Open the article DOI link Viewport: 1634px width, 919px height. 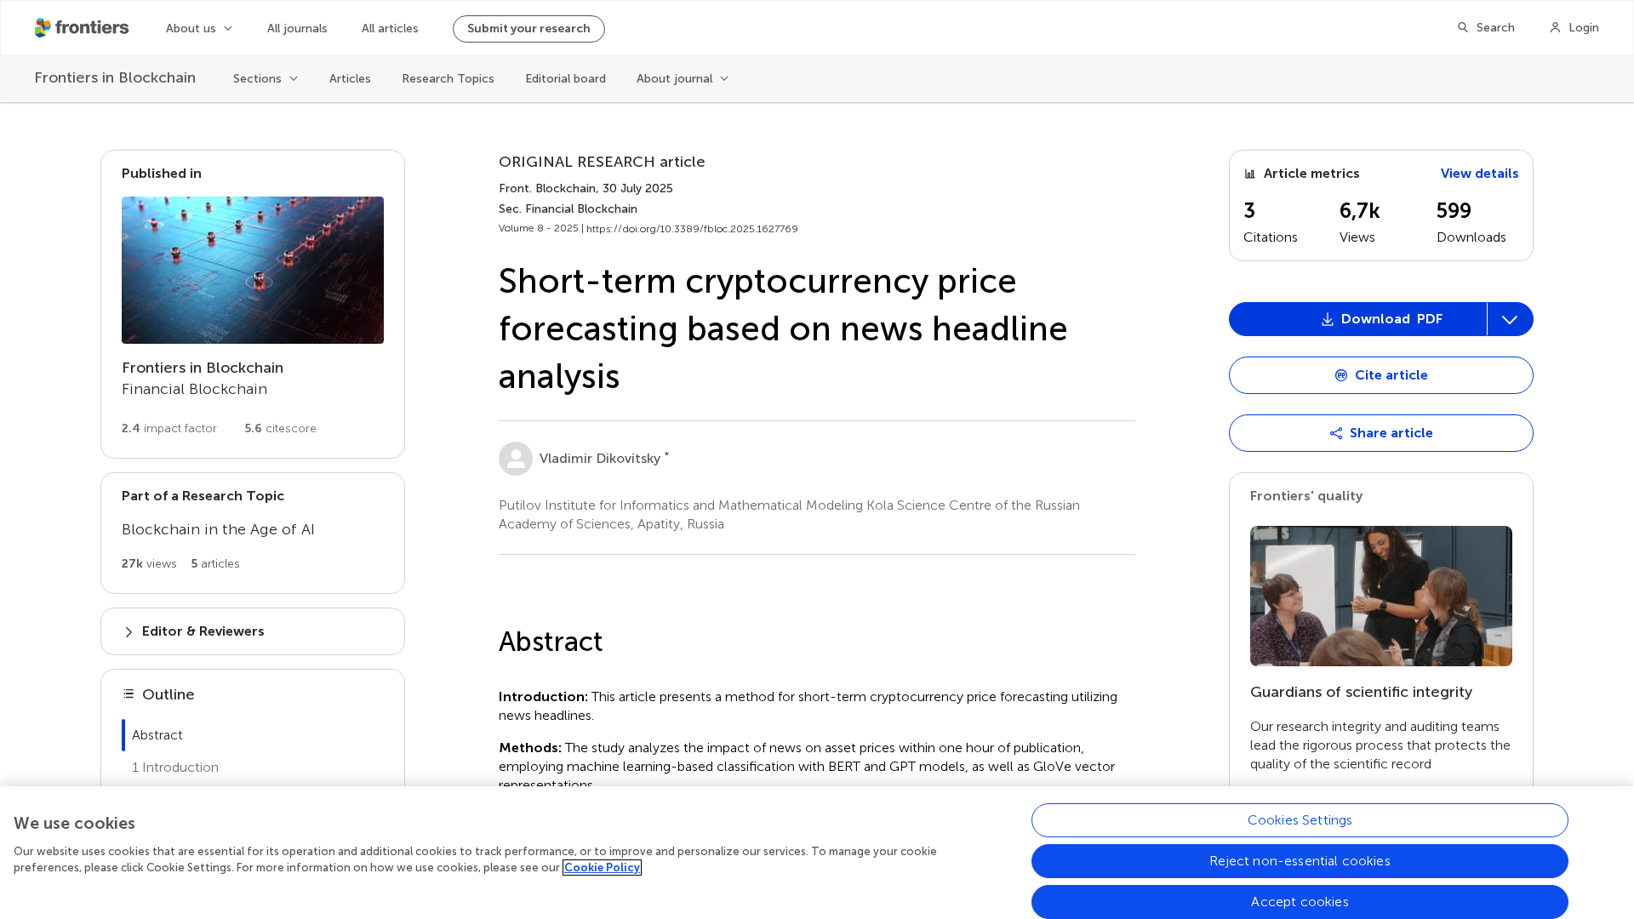[692, 229]
